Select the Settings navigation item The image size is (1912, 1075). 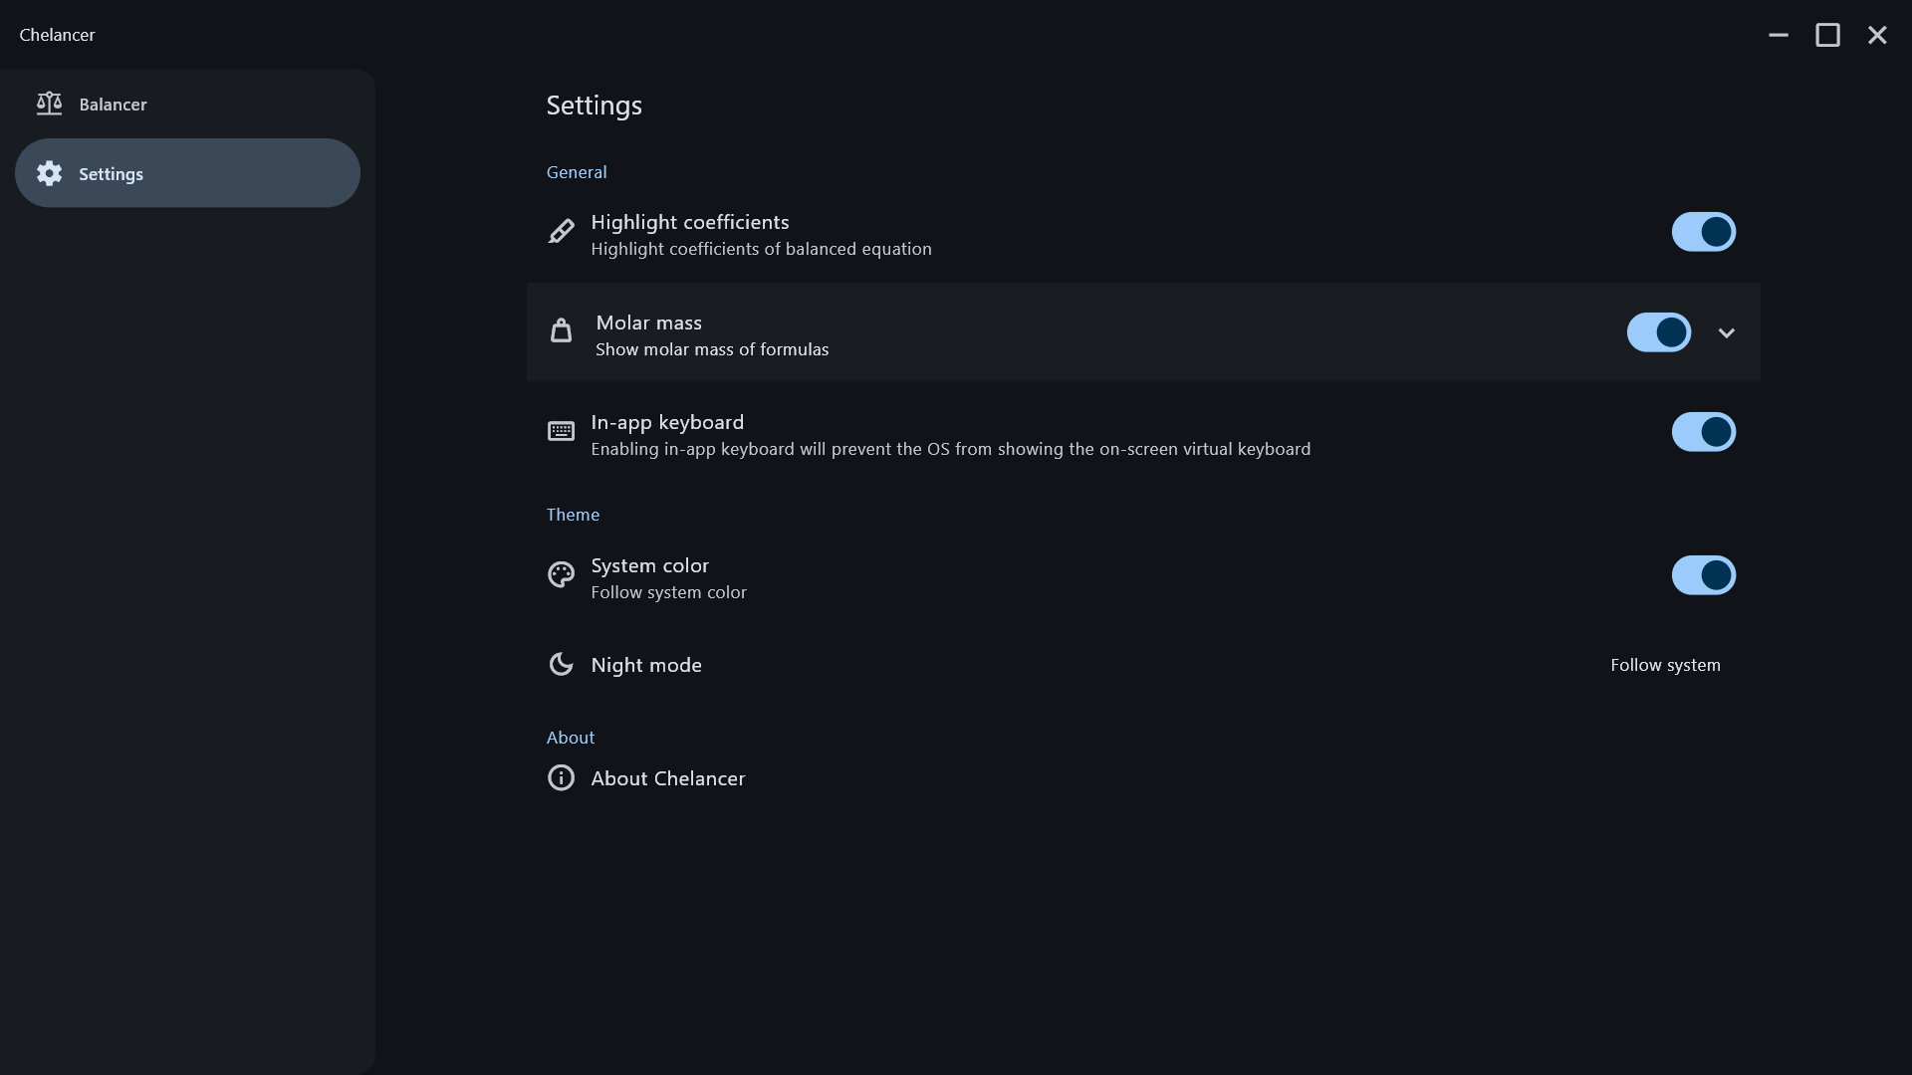pyautogui.click(x=187, y=173)
